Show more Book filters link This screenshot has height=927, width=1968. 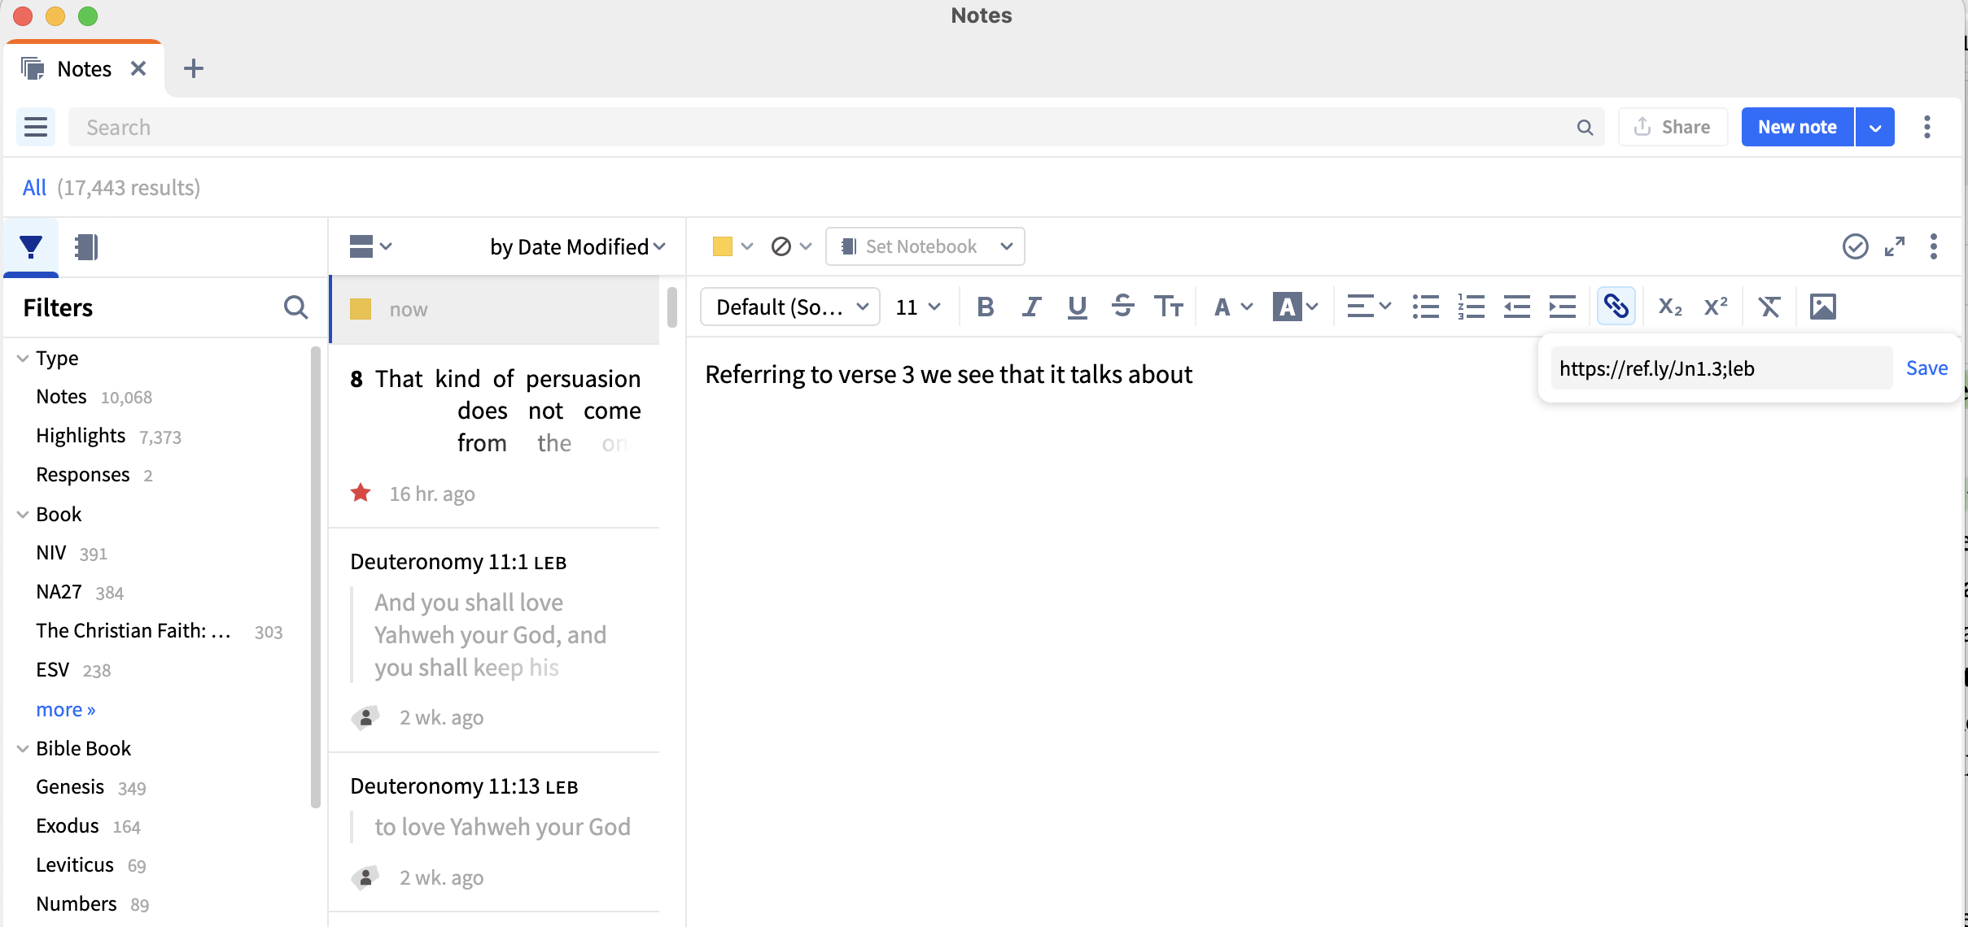point(65,709)
